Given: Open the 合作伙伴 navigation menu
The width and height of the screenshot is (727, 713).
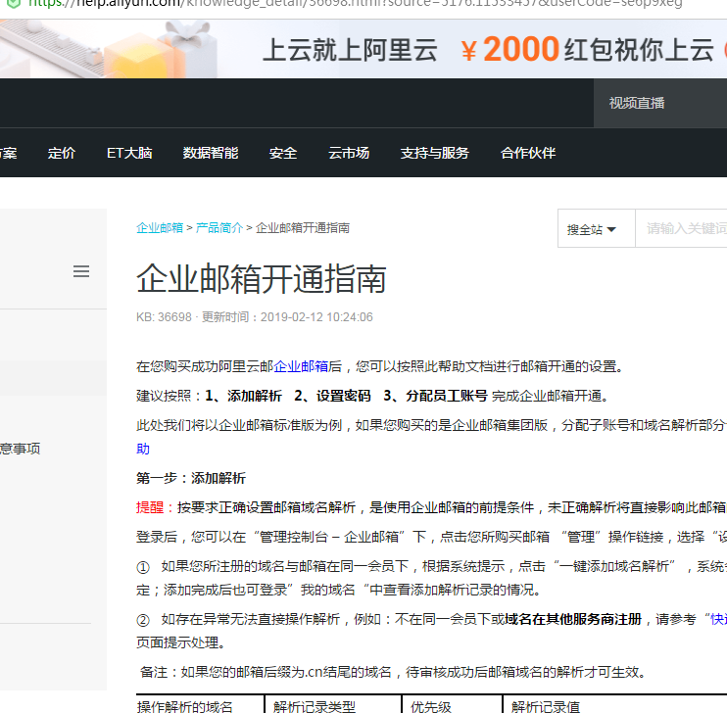Looking at the screenshot, I should [x=528, y=153].
